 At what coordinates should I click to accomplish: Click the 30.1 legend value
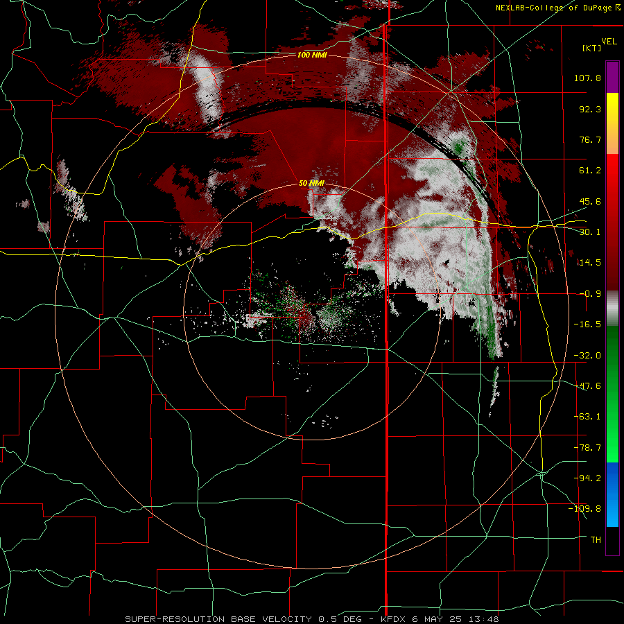(590, 232)
